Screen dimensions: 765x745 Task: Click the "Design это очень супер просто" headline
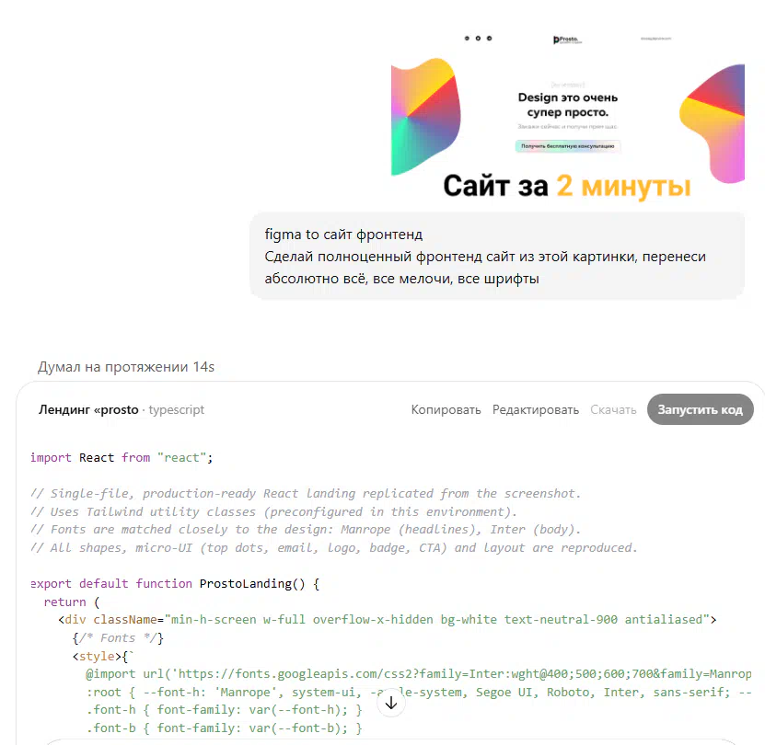pyautogui.click(x=567, y=105)
